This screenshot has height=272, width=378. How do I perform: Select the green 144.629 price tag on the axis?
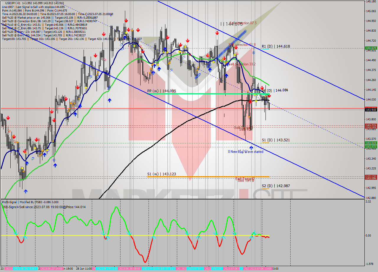[x=371, y=47]
